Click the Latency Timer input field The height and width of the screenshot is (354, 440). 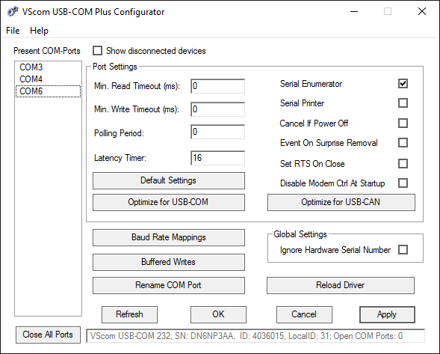pyautogui.click(x=217, y=158)
